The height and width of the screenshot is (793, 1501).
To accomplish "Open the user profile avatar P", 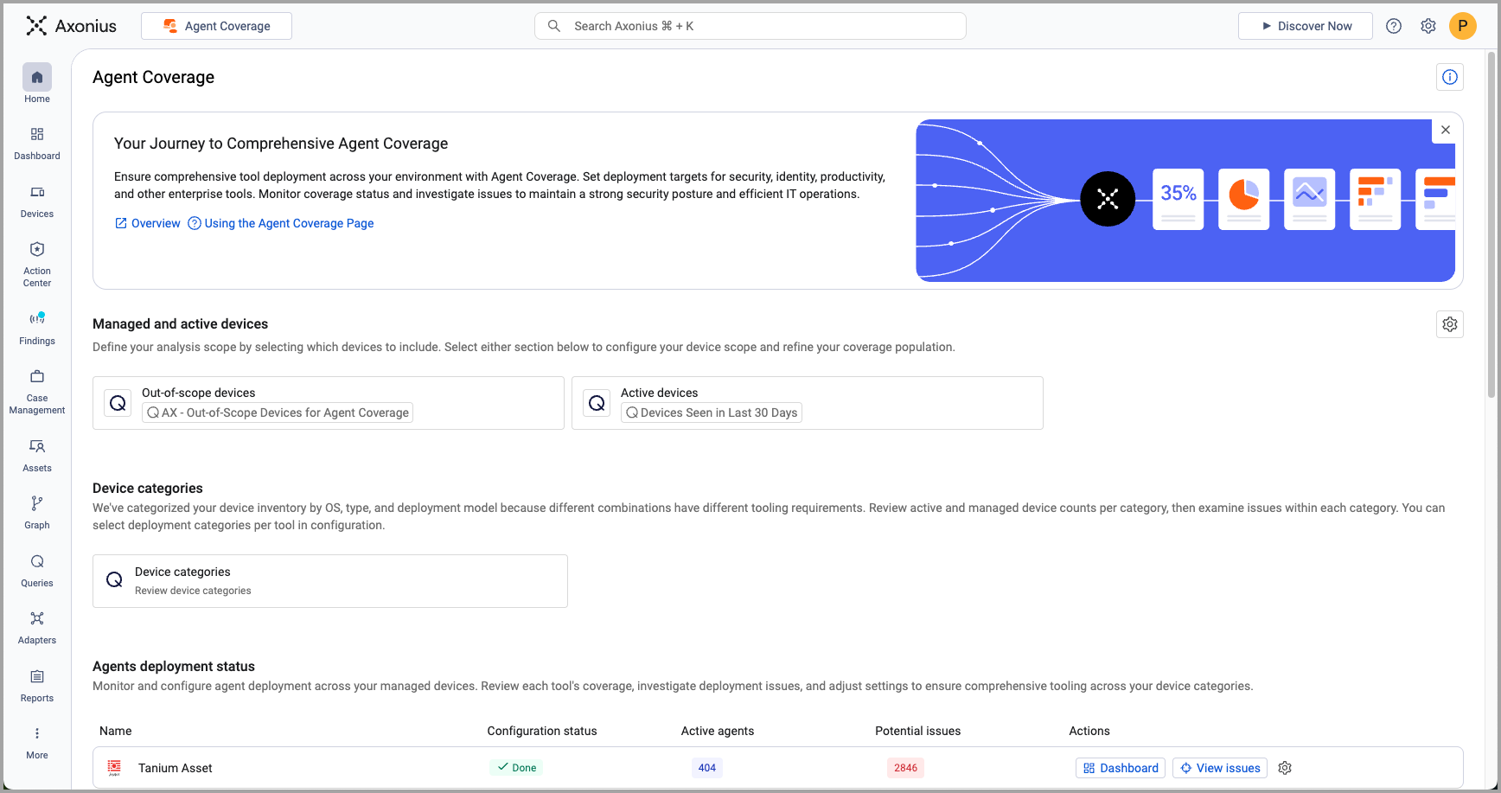I will point(1463,26).
